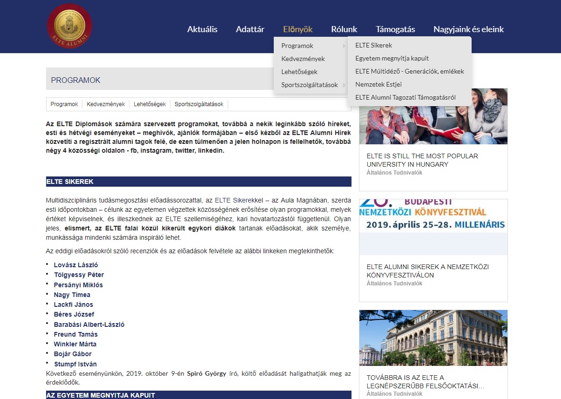Open the Freund Tamás lecture link
The image size is (561, 399).
click(76, 334)
